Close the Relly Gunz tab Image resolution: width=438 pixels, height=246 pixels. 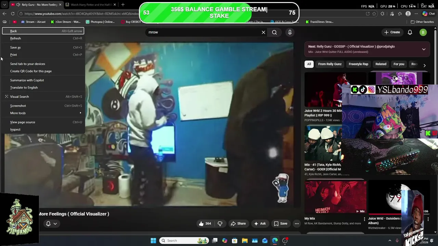click(60, 5)
